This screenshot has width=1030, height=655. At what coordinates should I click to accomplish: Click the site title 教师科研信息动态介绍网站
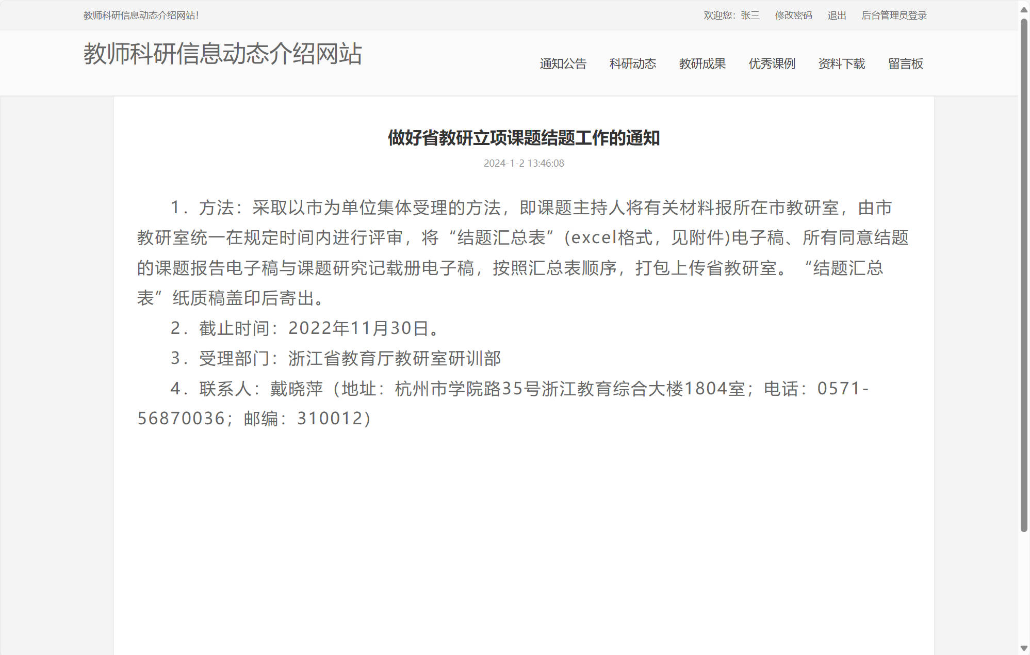click(x=223, y=55)
